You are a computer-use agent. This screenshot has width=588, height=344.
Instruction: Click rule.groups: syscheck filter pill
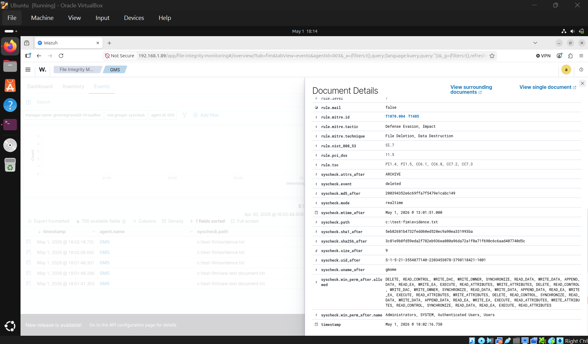click(x=126, y=115)
